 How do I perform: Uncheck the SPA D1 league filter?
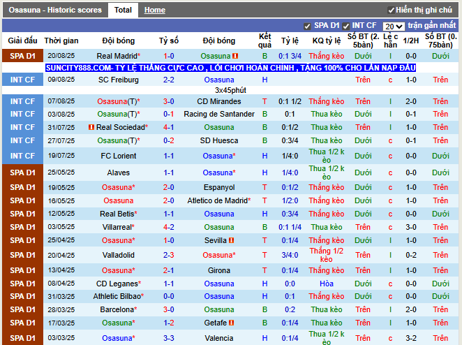(x=307, y=27)
